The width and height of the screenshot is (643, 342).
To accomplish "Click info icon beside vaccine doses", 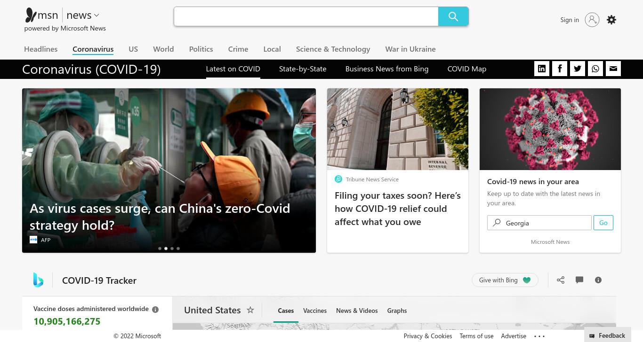I will [x=155, y=310].
